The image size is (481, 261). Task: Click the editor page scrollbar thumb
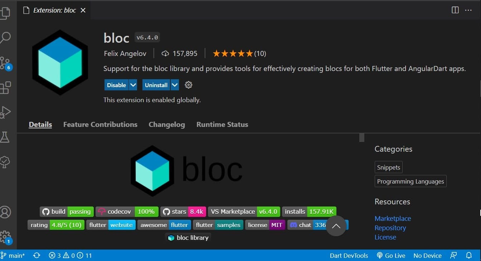click(480, 89)
